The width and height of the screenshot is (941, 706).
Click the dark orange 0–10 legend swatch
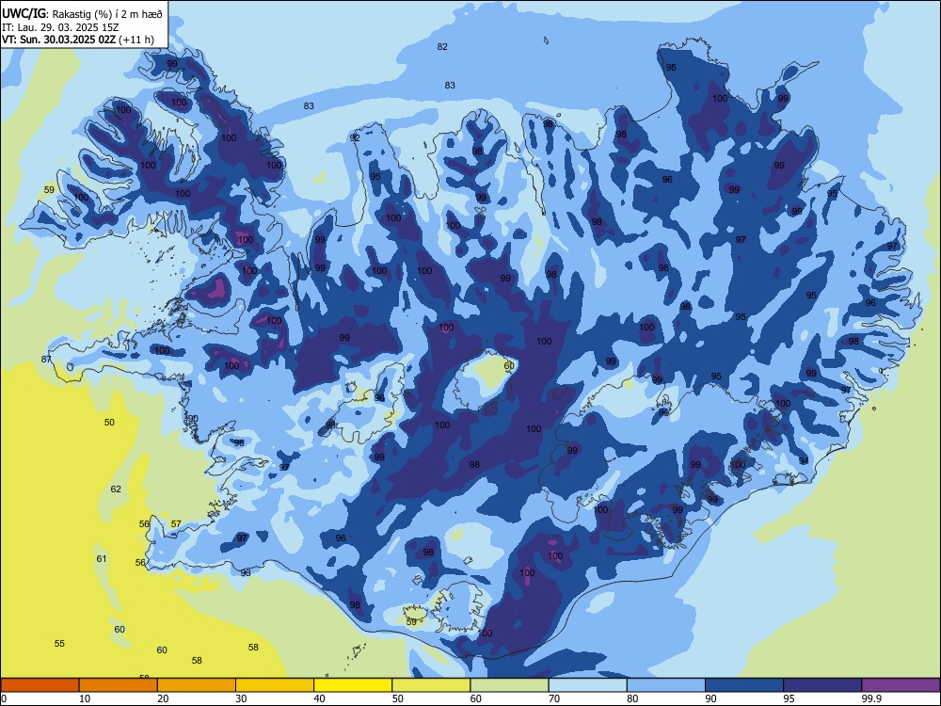point(40,685)
